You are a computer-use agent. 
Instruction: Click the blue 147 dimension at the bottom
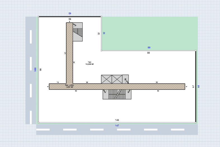tap(117, 126)
